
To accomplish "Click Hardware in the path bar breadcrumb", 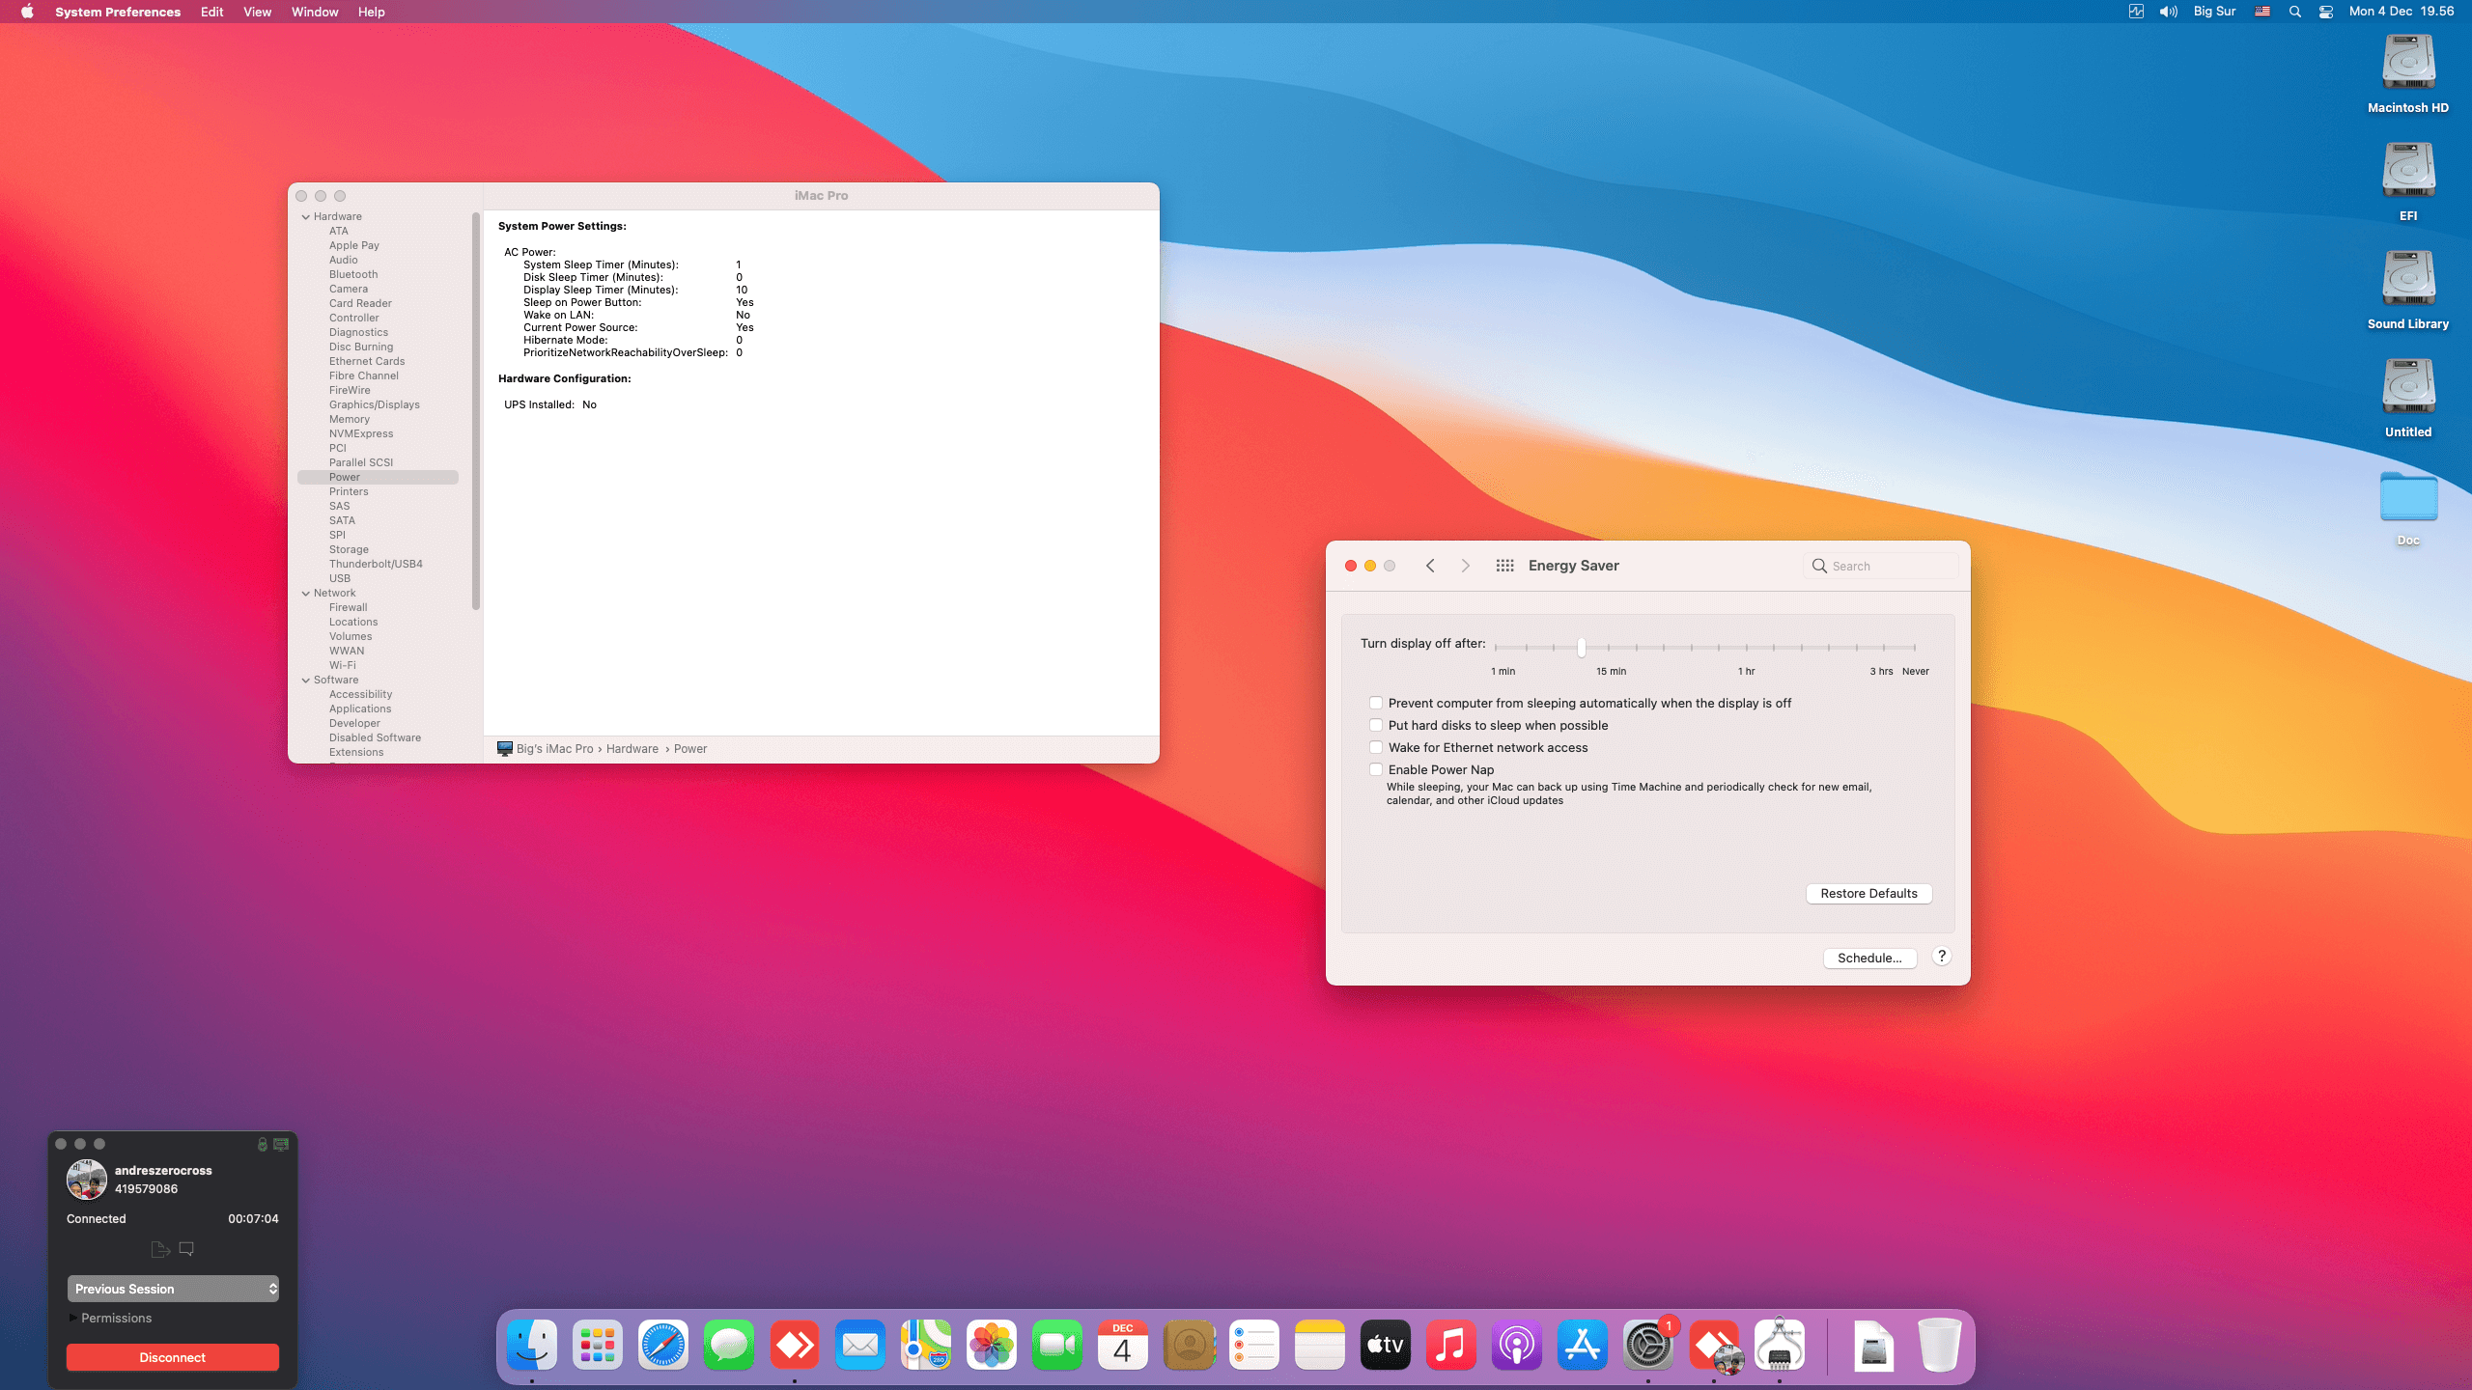I will tap(632, 748).
